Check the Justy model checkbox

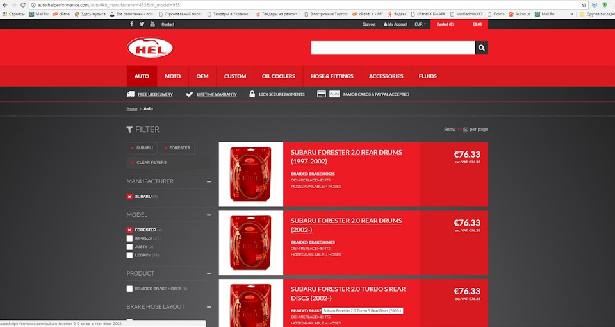click(129, 247)
